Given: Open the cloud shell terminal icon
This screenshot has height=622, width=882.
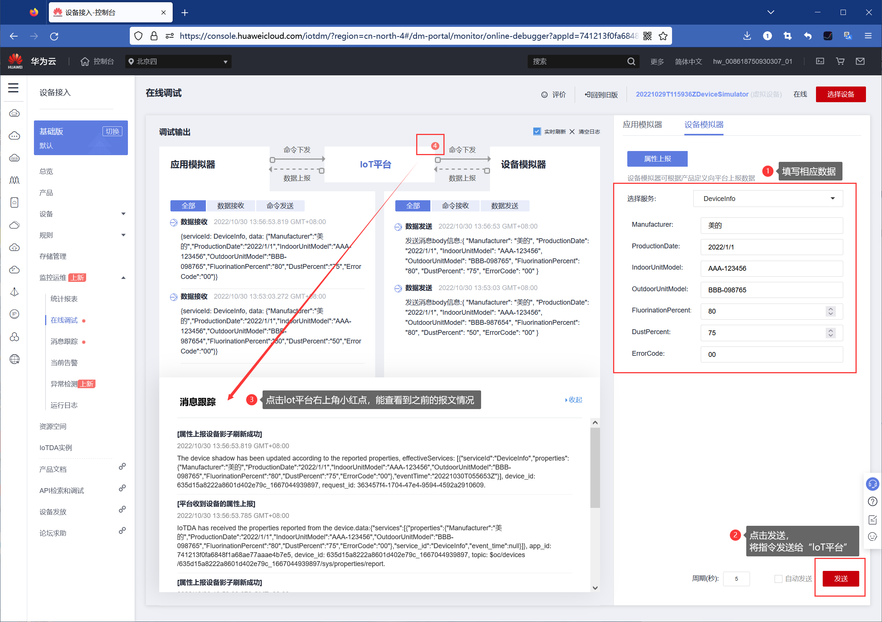Looking at the screenshot, I should pyautogui.click(x=820, y=62).
